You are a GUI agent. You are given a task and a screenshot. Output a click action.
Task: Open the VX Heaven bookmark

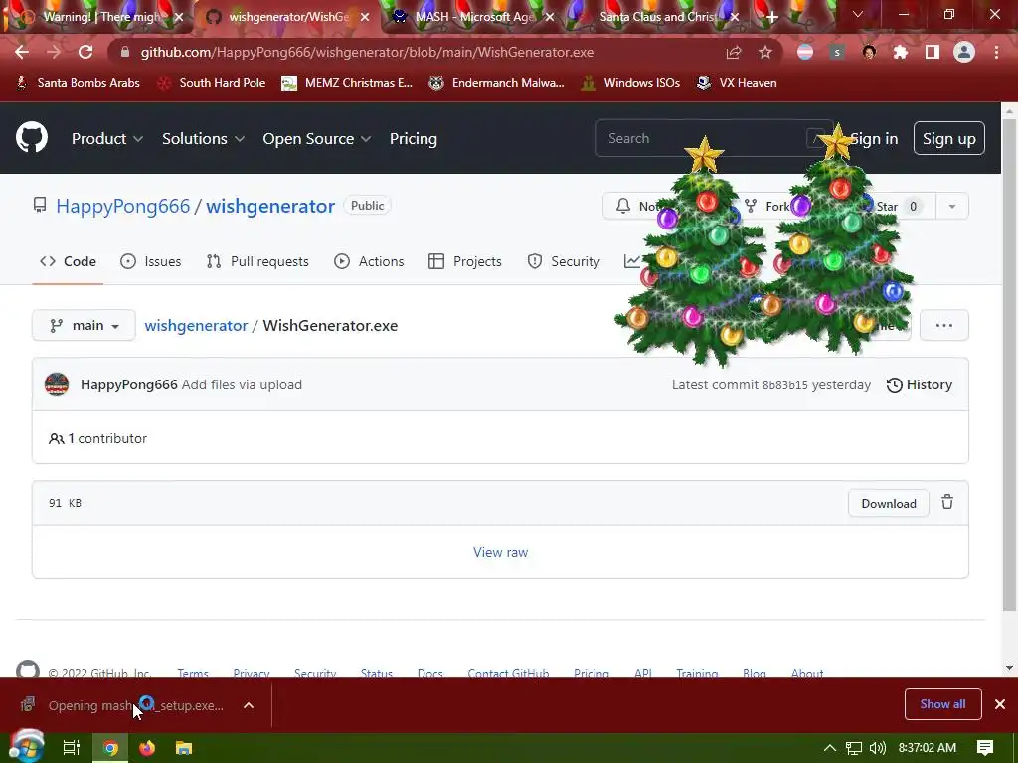tap(737, 83)
